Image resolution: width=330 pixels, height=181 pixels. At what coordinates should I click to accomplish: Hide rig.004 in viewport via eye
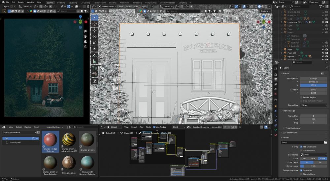pos(323,57)
